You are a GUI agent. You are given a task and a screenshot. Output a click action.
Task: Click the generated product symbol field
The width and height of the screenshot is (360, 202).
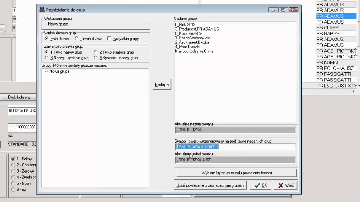(235, 147)
